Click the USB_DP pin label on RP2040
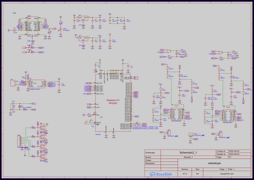This screenshot has width=254, height=180. click(127, 77)
